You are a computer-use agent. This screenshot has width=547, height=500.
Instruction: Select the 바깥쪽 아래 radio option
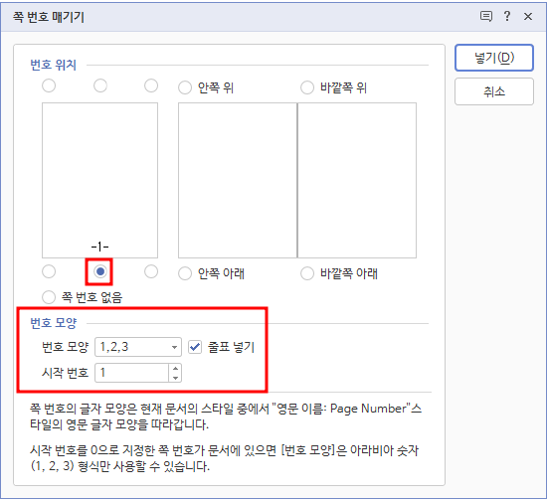(x=307, y=273)
